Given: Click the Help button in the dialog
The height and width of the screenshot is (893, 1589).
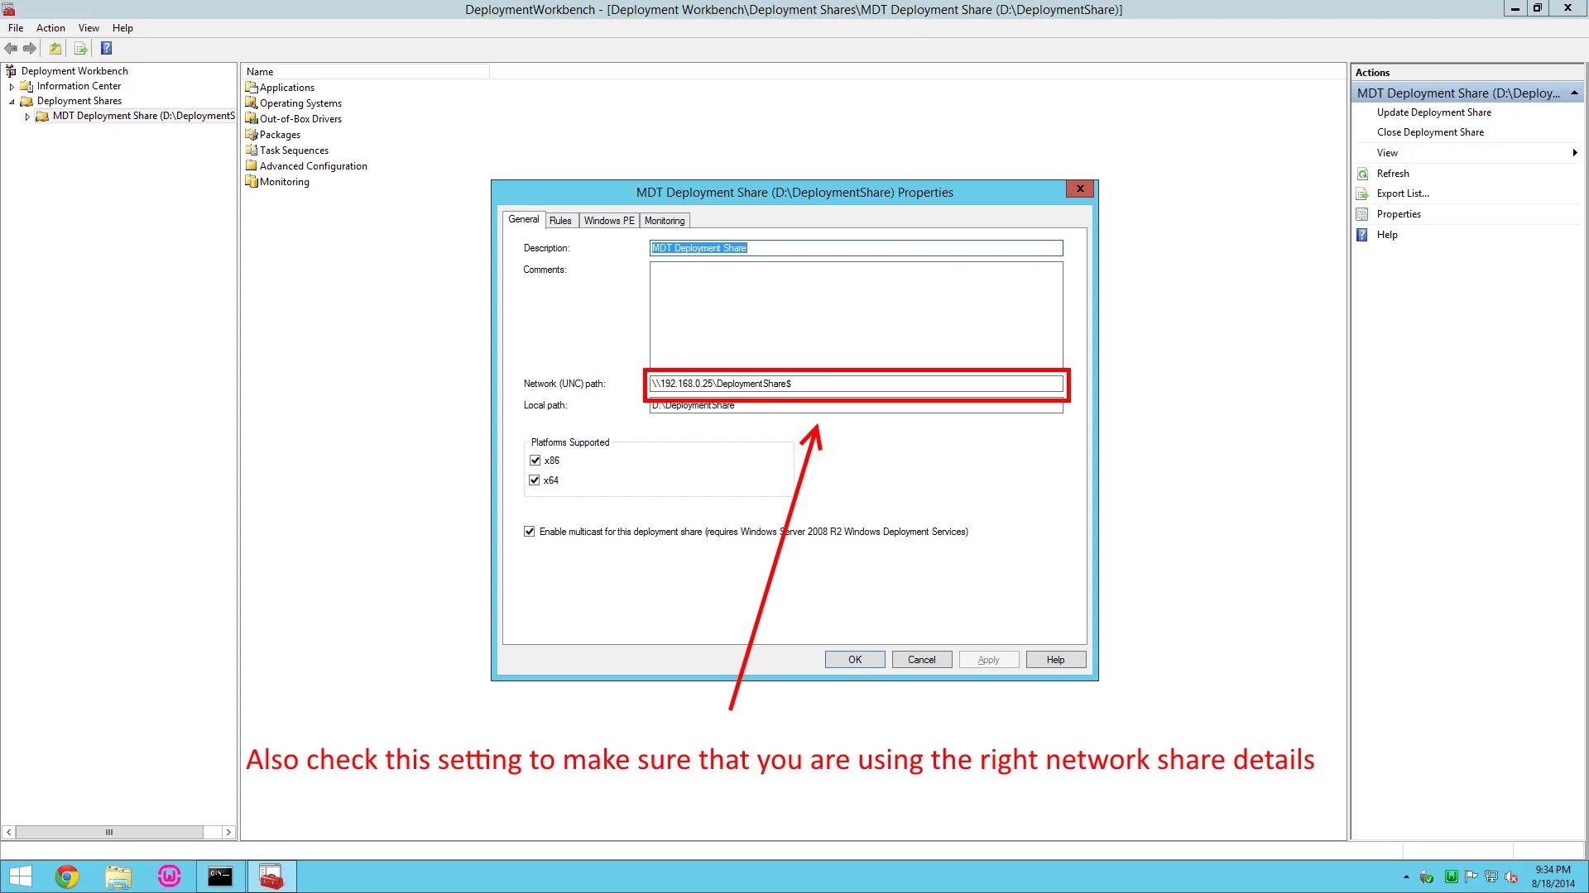Looking at the screenshot, I should [x=1056, y=660].
